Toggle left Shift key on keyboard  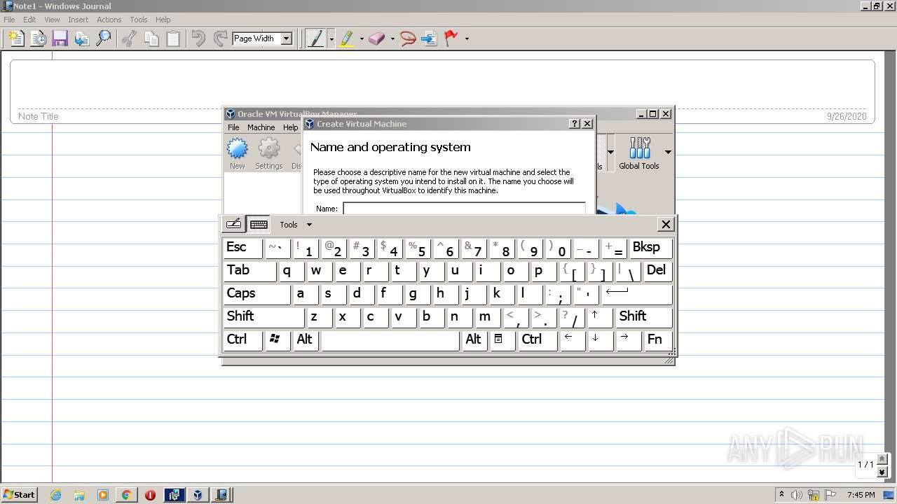pyautogui.click(x=264, y=317)
